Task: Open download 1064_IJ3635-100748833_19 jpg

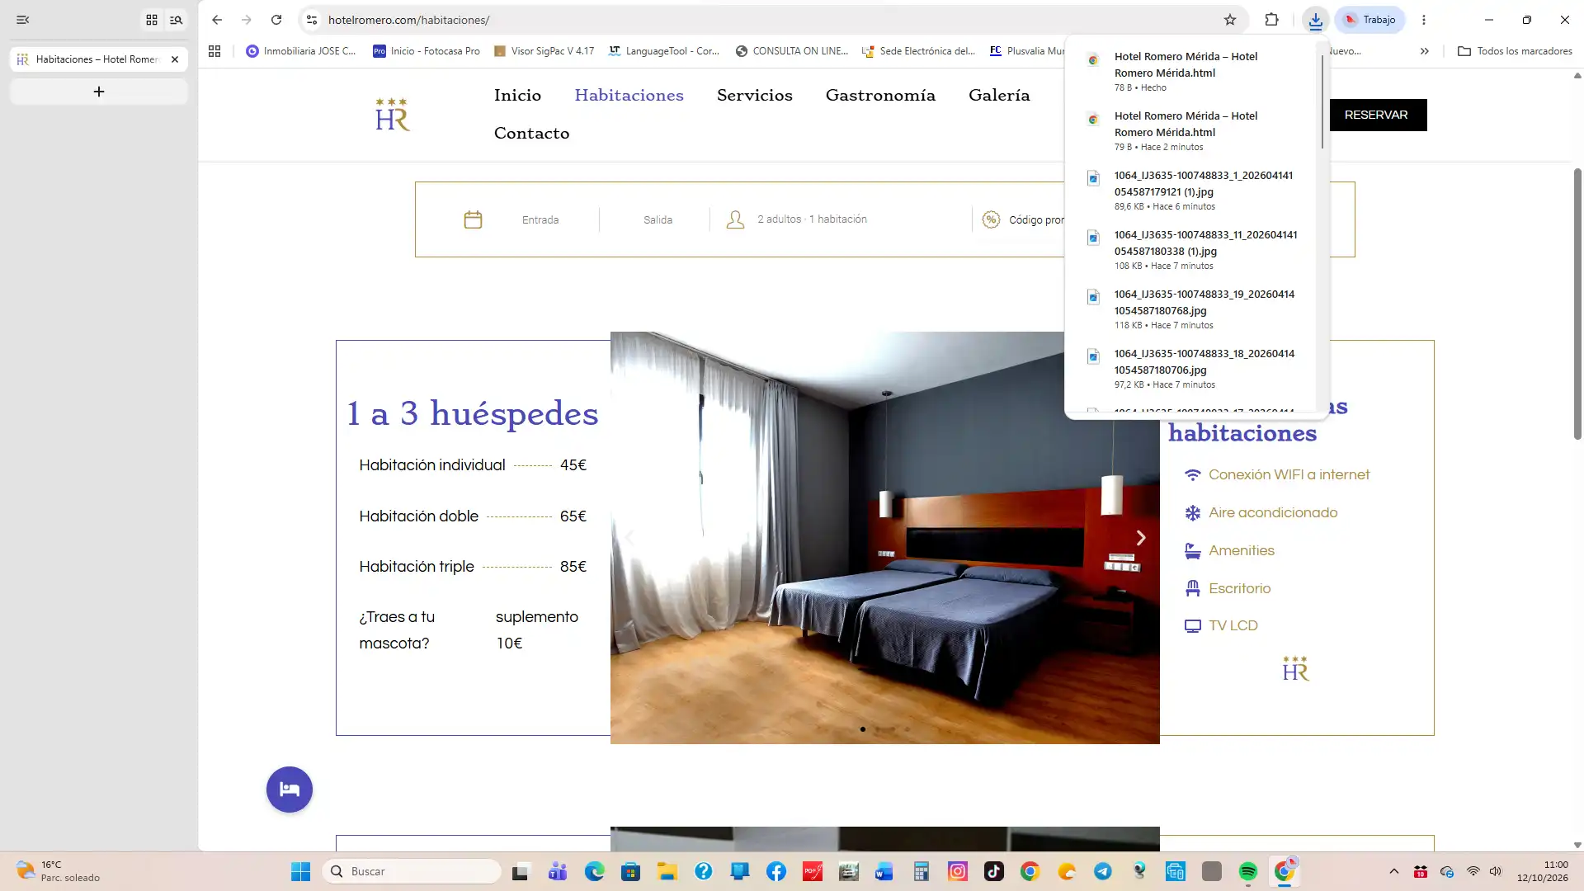Action: coord(1193,309)
